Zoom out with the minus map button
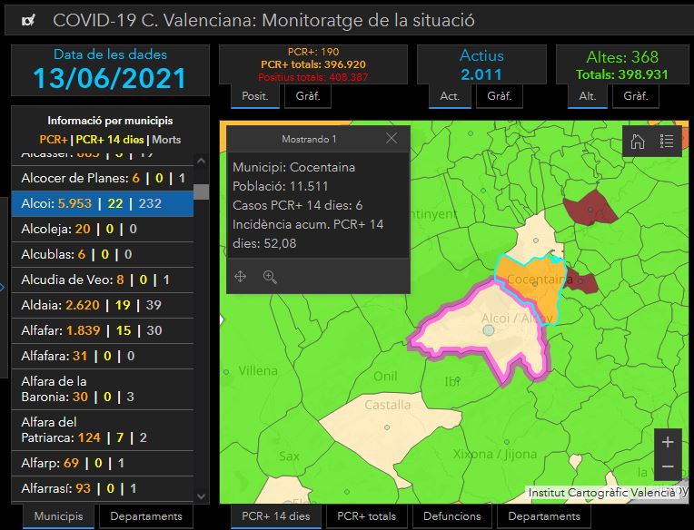 coord(668,466)
